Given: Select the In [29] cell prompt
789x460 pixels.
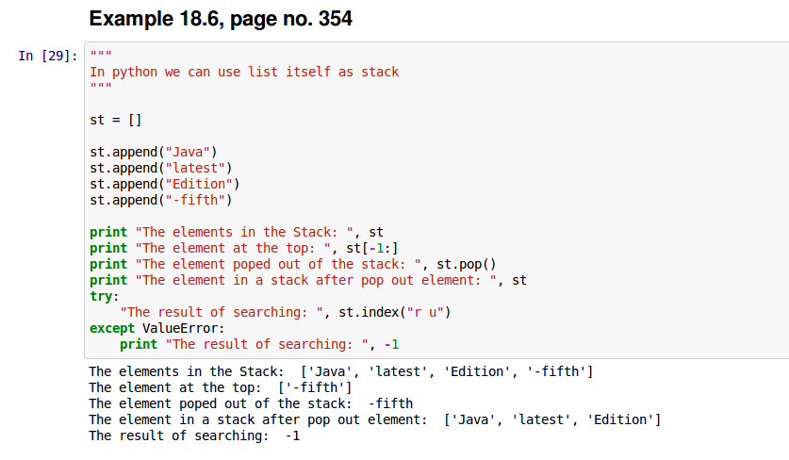Looking at the screenshot, I should pyautogui.click(x=45, y=56).
